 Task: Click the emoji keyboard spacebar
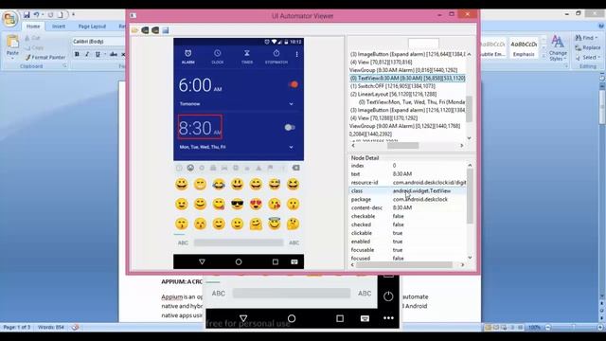pyautogui.click(x=239, y=242)
